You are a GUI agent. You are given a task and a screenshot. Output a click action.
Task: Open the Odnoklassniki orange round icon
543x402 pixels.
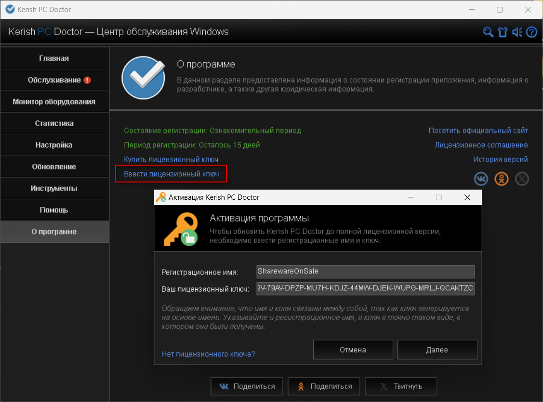[502, 179]
